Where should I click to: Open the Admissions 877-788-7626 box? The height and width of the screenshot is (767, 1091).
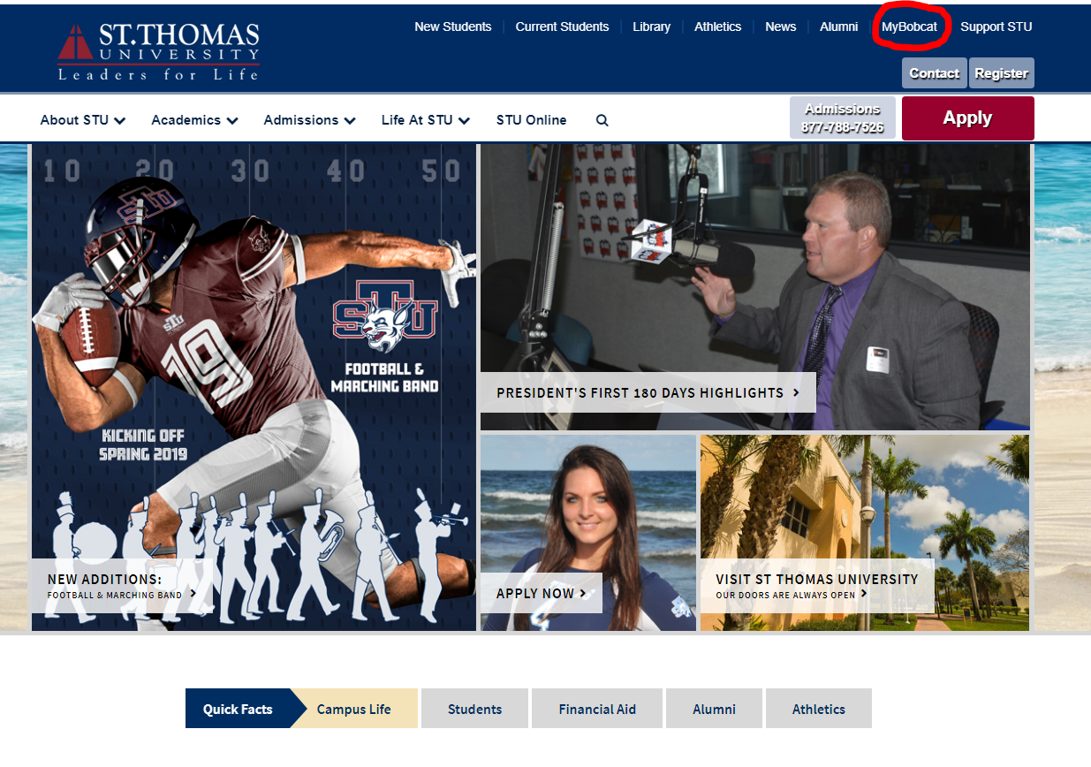coord(842,116)
